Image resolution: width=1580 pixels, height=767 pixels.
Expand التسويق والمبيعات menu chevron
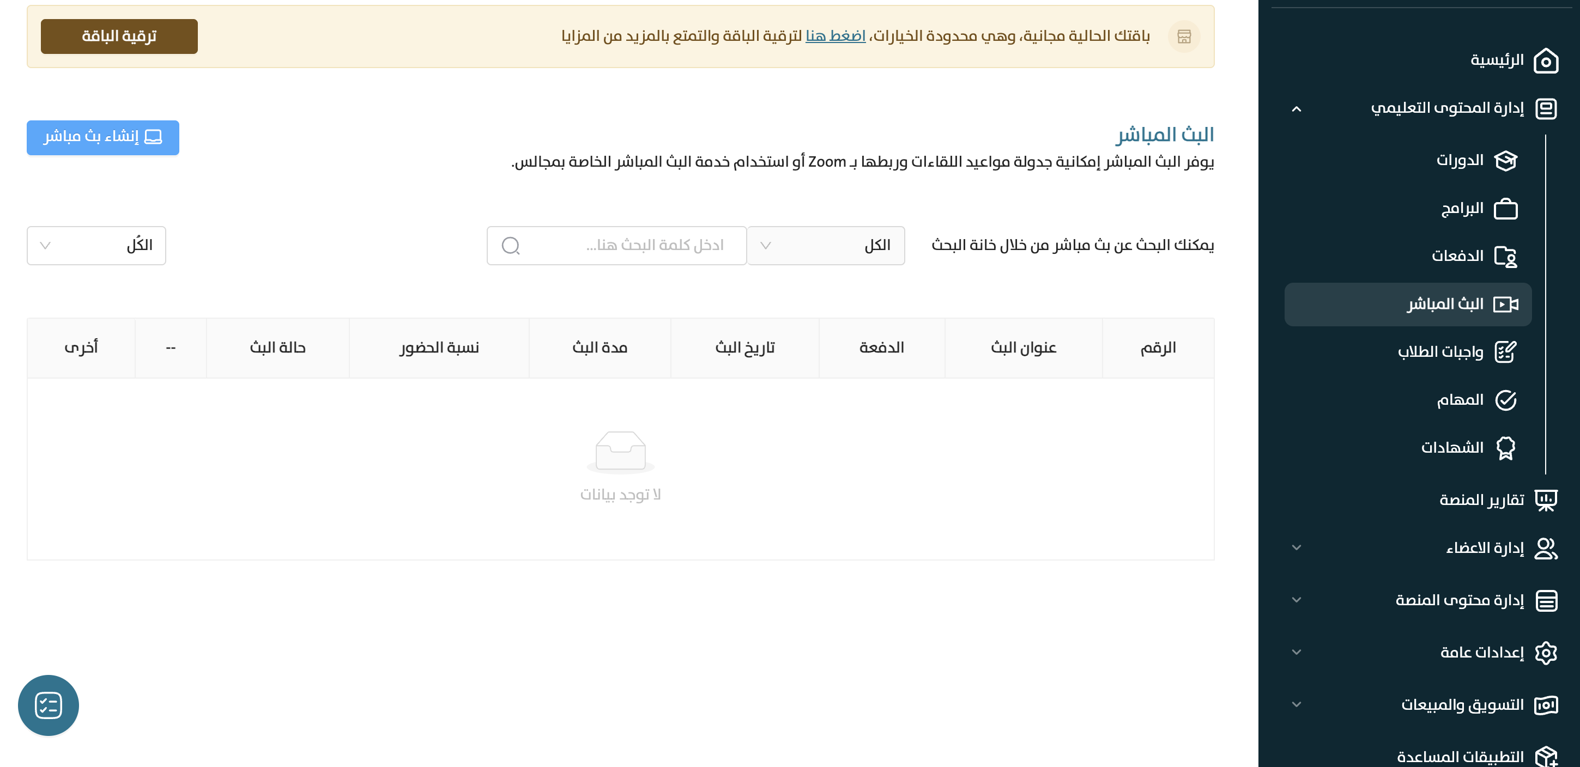pyautogui.click(x=1296, y=704)
